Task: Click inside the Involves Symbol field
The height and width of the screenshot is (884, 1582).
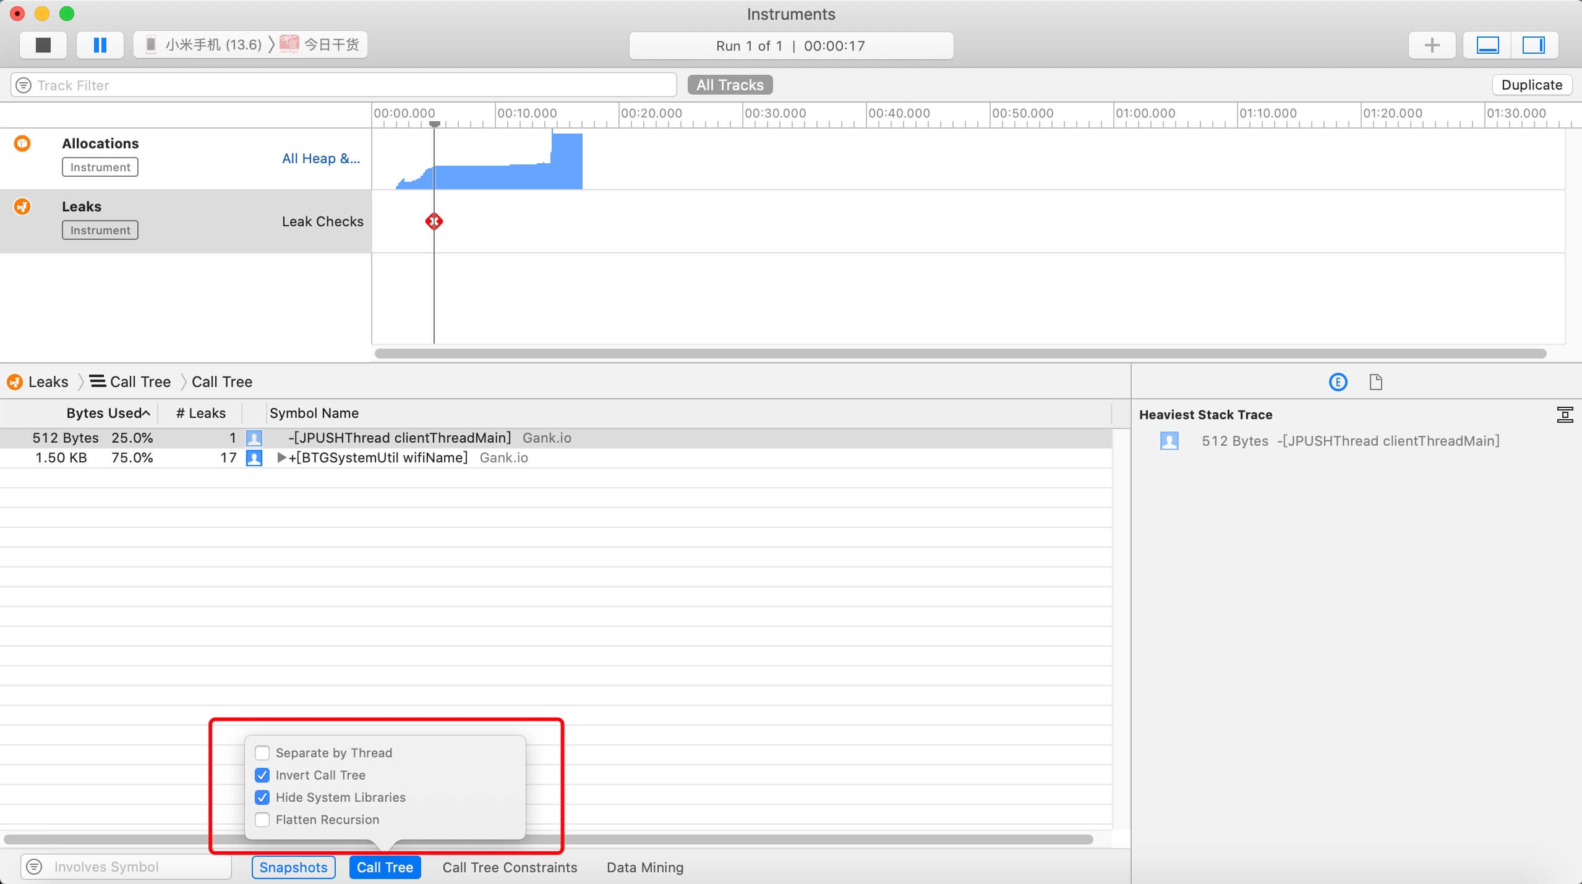Action: 124,867
